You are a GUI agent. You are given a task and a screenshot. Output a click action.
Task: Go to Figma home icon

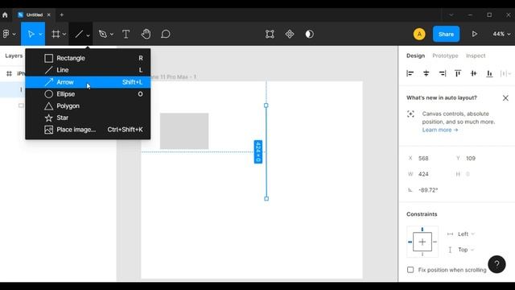5,14
